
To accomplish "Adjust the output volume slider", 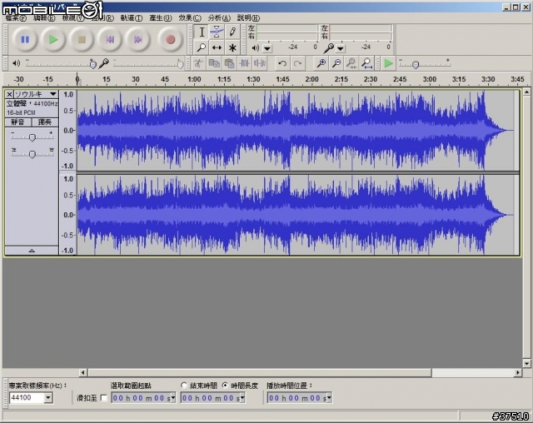I will (x=61, y=63).
